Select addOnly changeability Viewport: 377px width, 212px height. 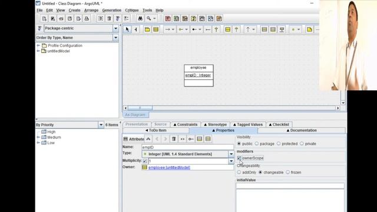(x=239, y=173)
